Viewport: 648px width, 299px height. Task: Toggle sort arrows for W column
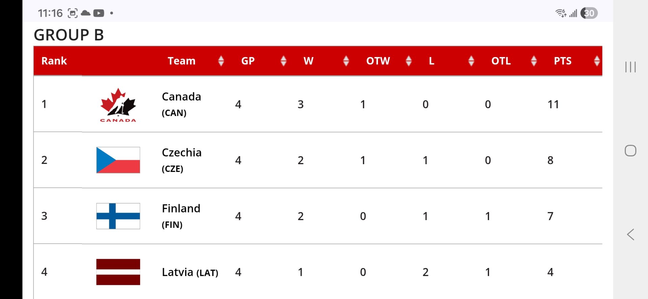(x=346, y=61)
